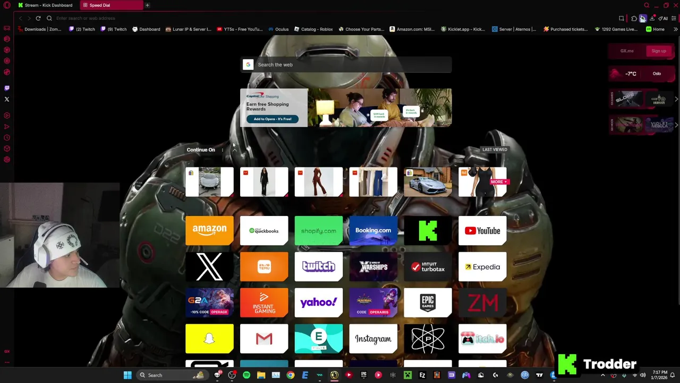The width and height of the screenshot is (680, 383).
Task: Open Continue On options menu
Action: [223, 150]
